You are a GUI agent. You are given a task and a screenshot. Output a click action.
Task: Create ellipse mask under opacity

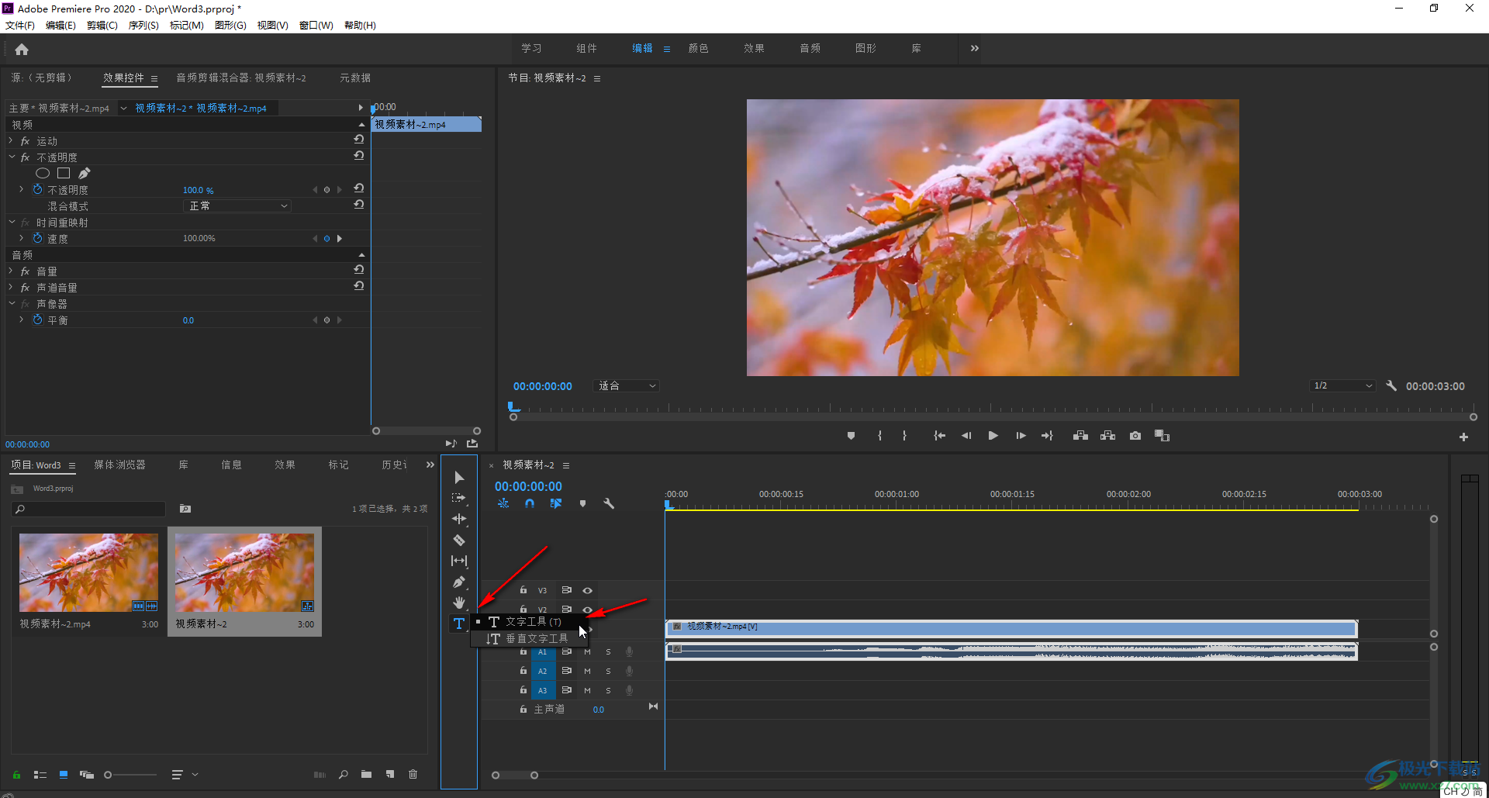[43, 173]
